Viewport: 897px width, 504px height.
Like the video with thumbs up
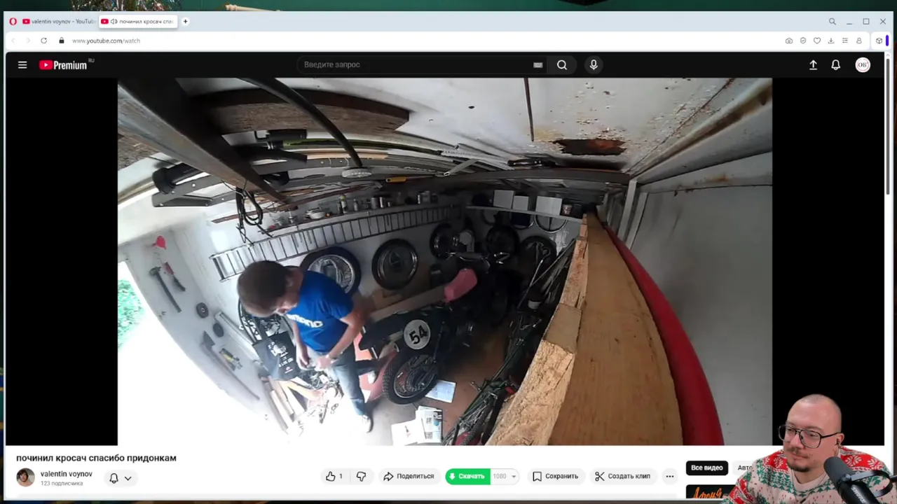[334, 476]
